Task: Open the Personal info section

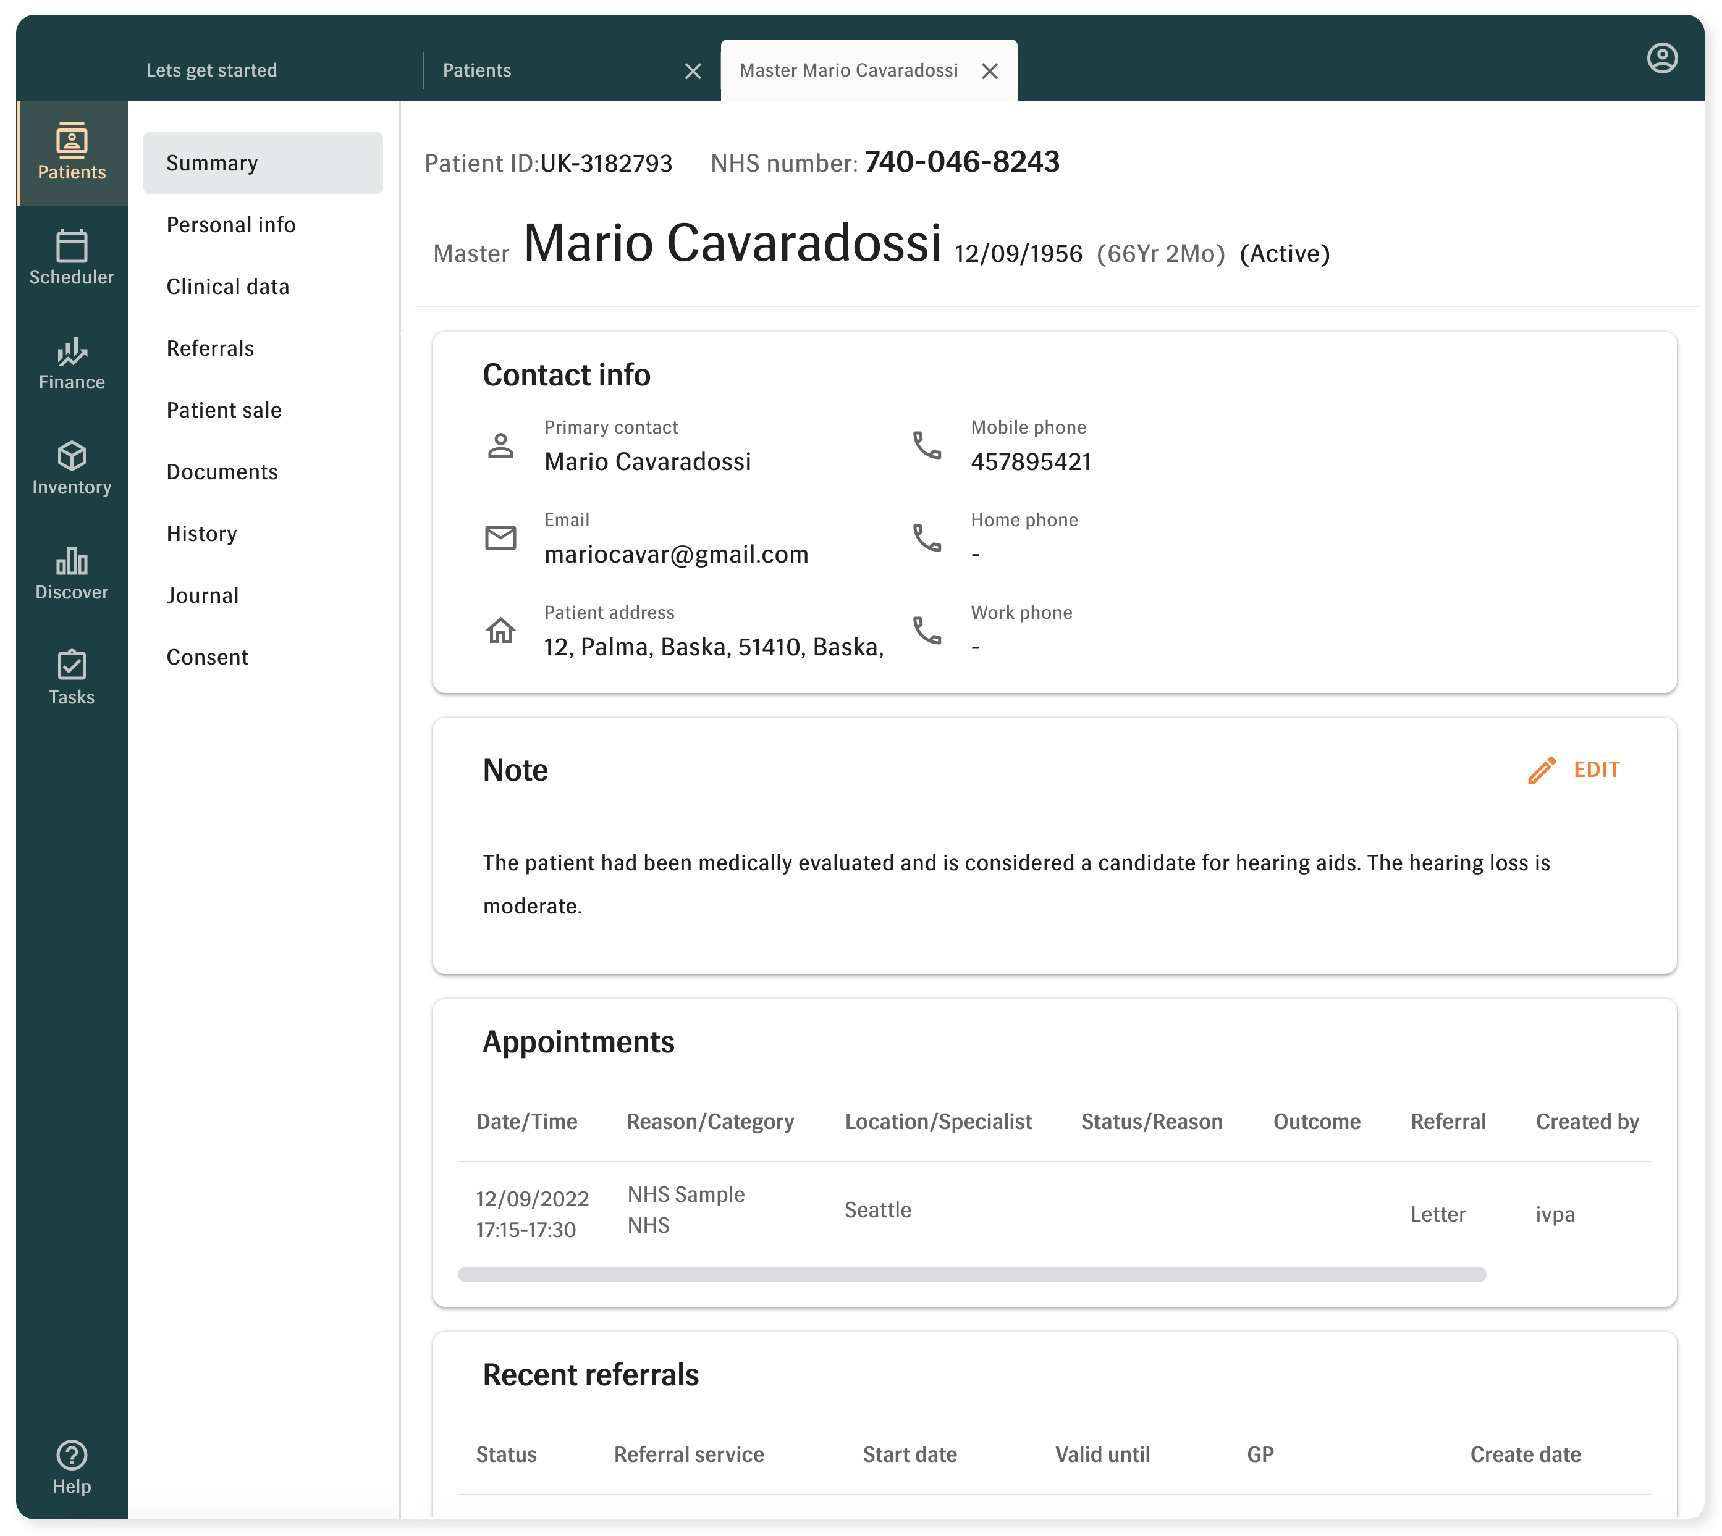Action: pyautogui.click(x=231, y=224)
